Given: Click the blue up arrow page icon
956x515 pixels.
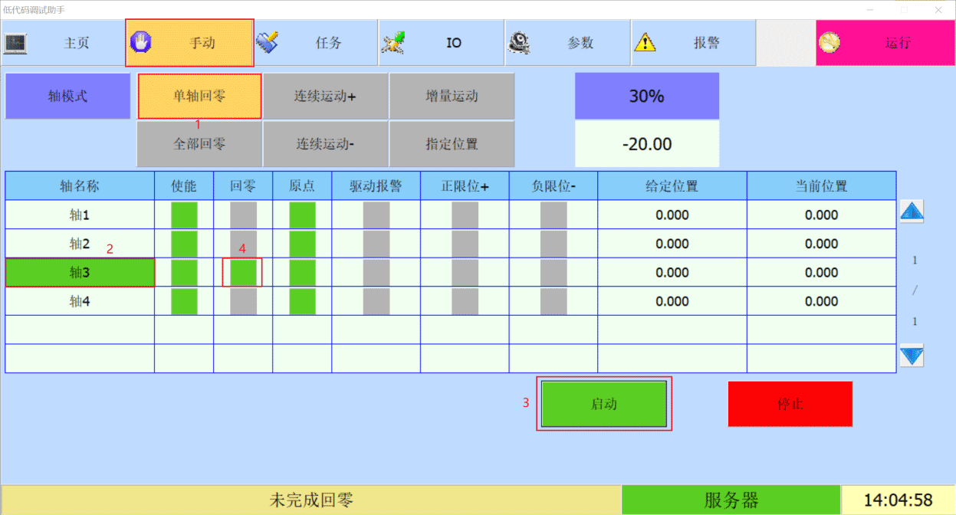Looking at the screenshot, I should coord(912,212).
